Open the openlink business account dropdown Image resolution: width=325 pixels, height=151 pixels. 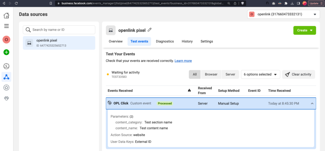click(x=283, y=14)
